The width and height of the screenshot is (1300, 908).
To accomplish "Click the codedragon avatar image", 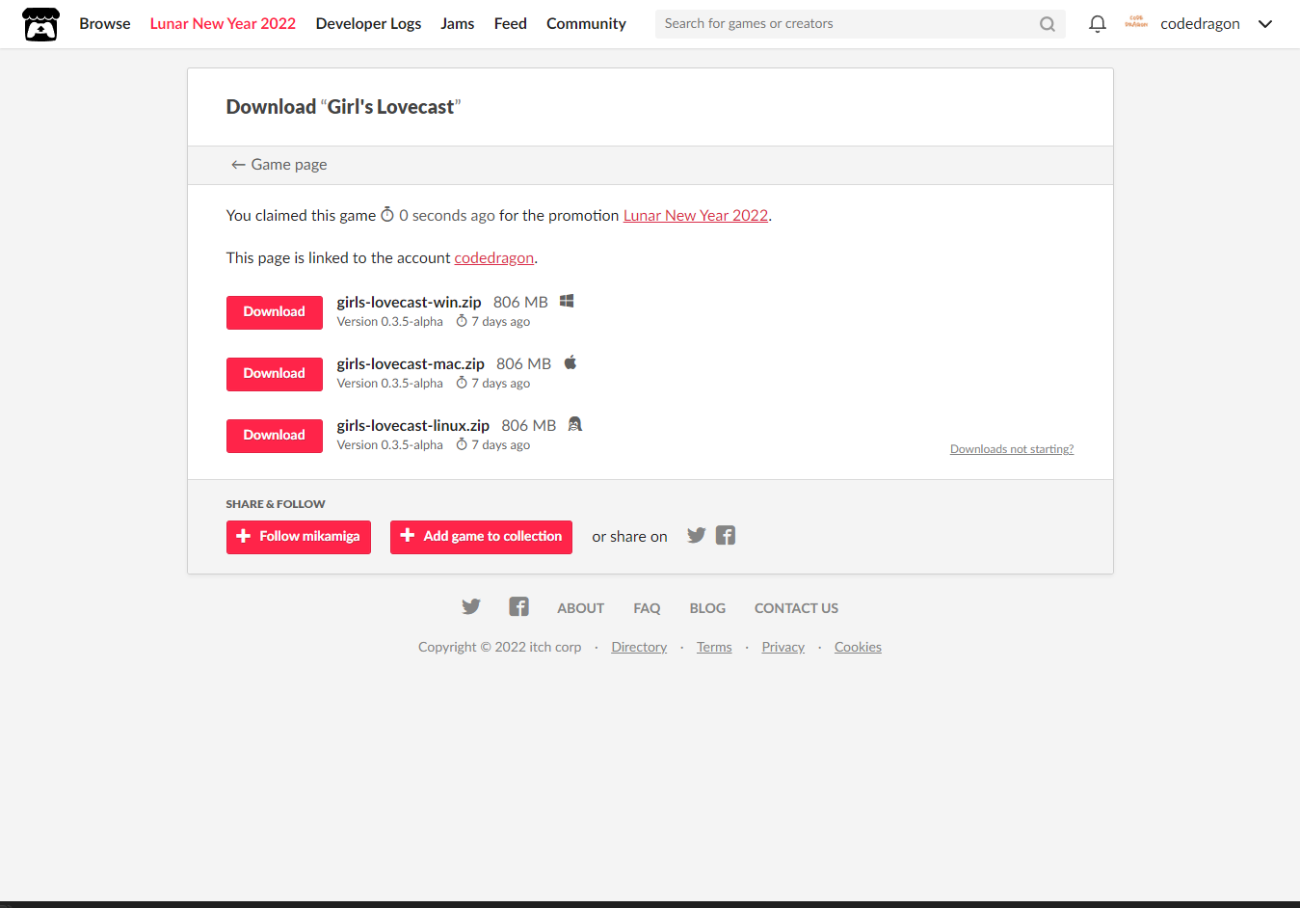I will 1136,22.
